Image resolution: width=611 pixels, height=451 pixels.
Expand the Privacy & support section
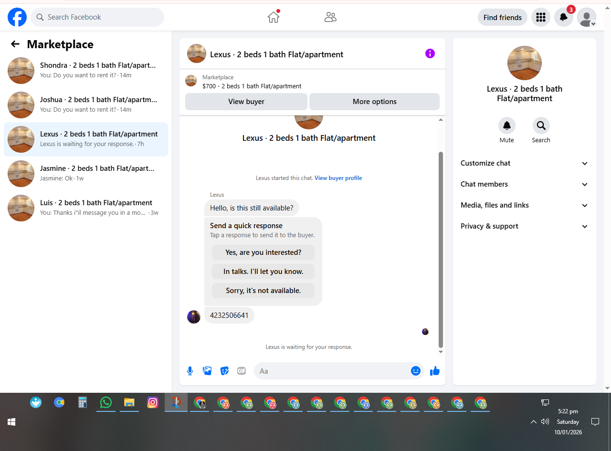[525, 226]
